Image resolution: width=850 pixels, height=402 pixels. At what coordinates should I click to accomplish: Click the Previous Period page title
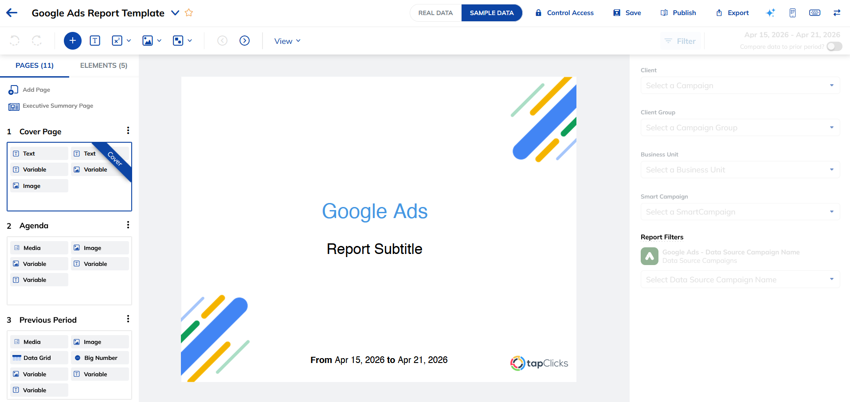48,320
